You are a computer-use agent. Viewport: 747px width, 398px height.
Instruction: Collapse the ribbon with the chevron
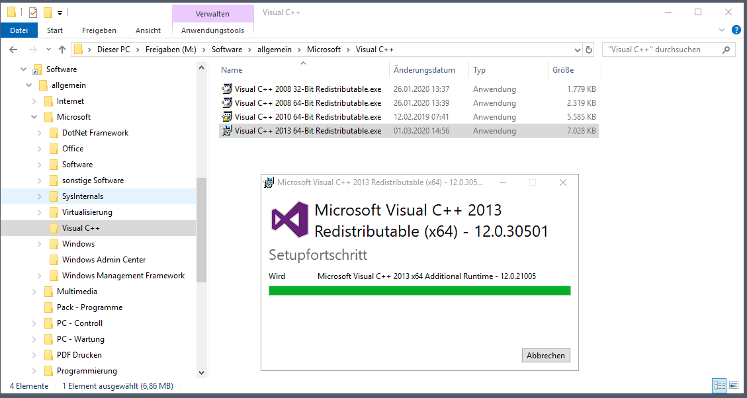coord(721,30)
